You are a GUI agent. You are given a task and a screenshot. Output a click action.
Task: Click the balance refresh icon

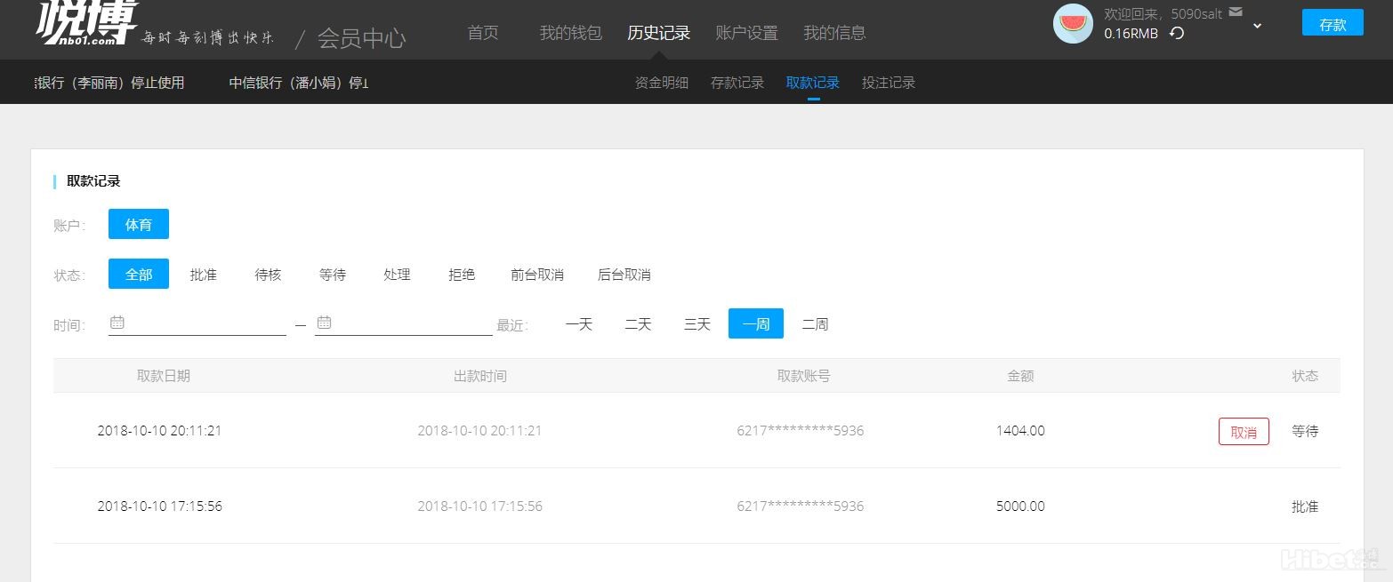click(1177, 34)
